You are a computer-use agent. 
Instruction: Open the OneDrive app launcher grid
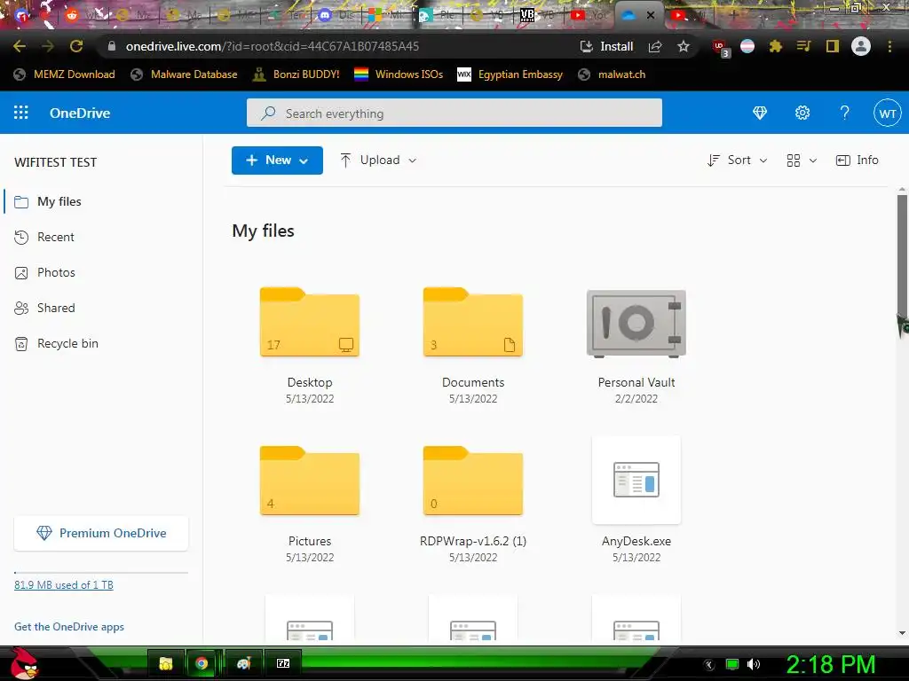[x=21, y=113]
